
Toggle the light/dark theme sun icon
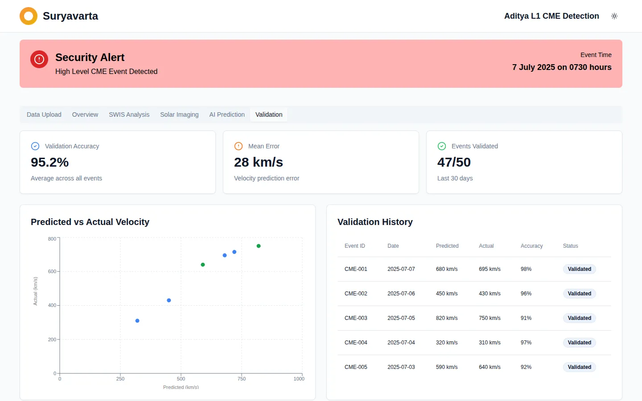pos(614,16)
